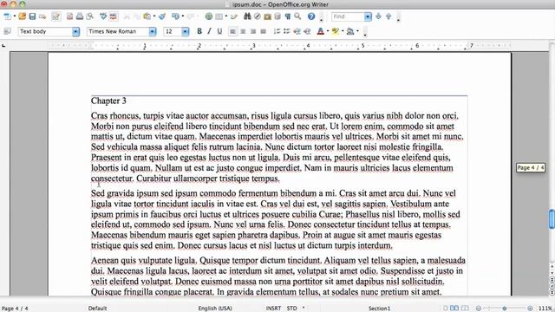The width and height of the screenshot is (555, 312).
Task: Toggle Italic formatting
Action: pos(210,31)
